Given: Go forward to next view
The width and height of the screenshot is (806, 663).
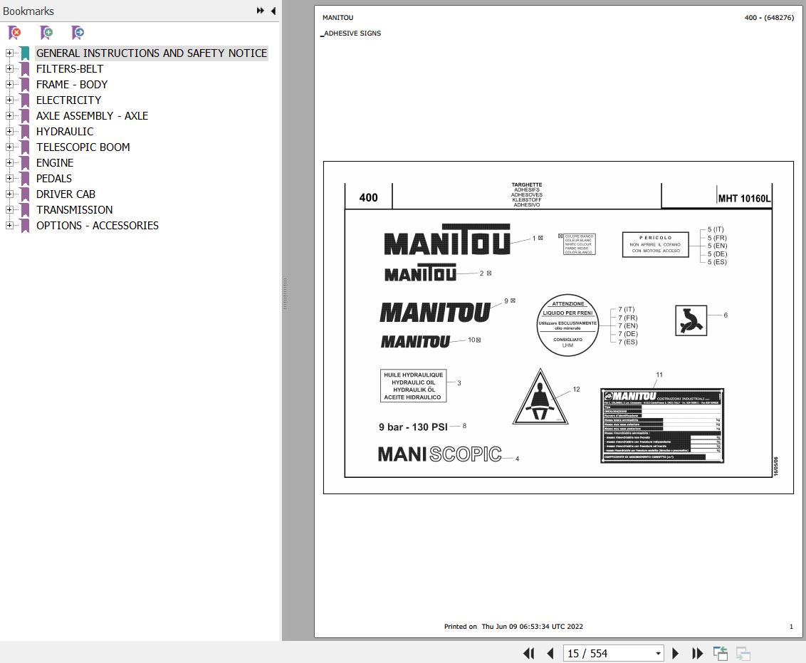Looking at the screenshot, I should pyautogui.click(x=743, y=653).
